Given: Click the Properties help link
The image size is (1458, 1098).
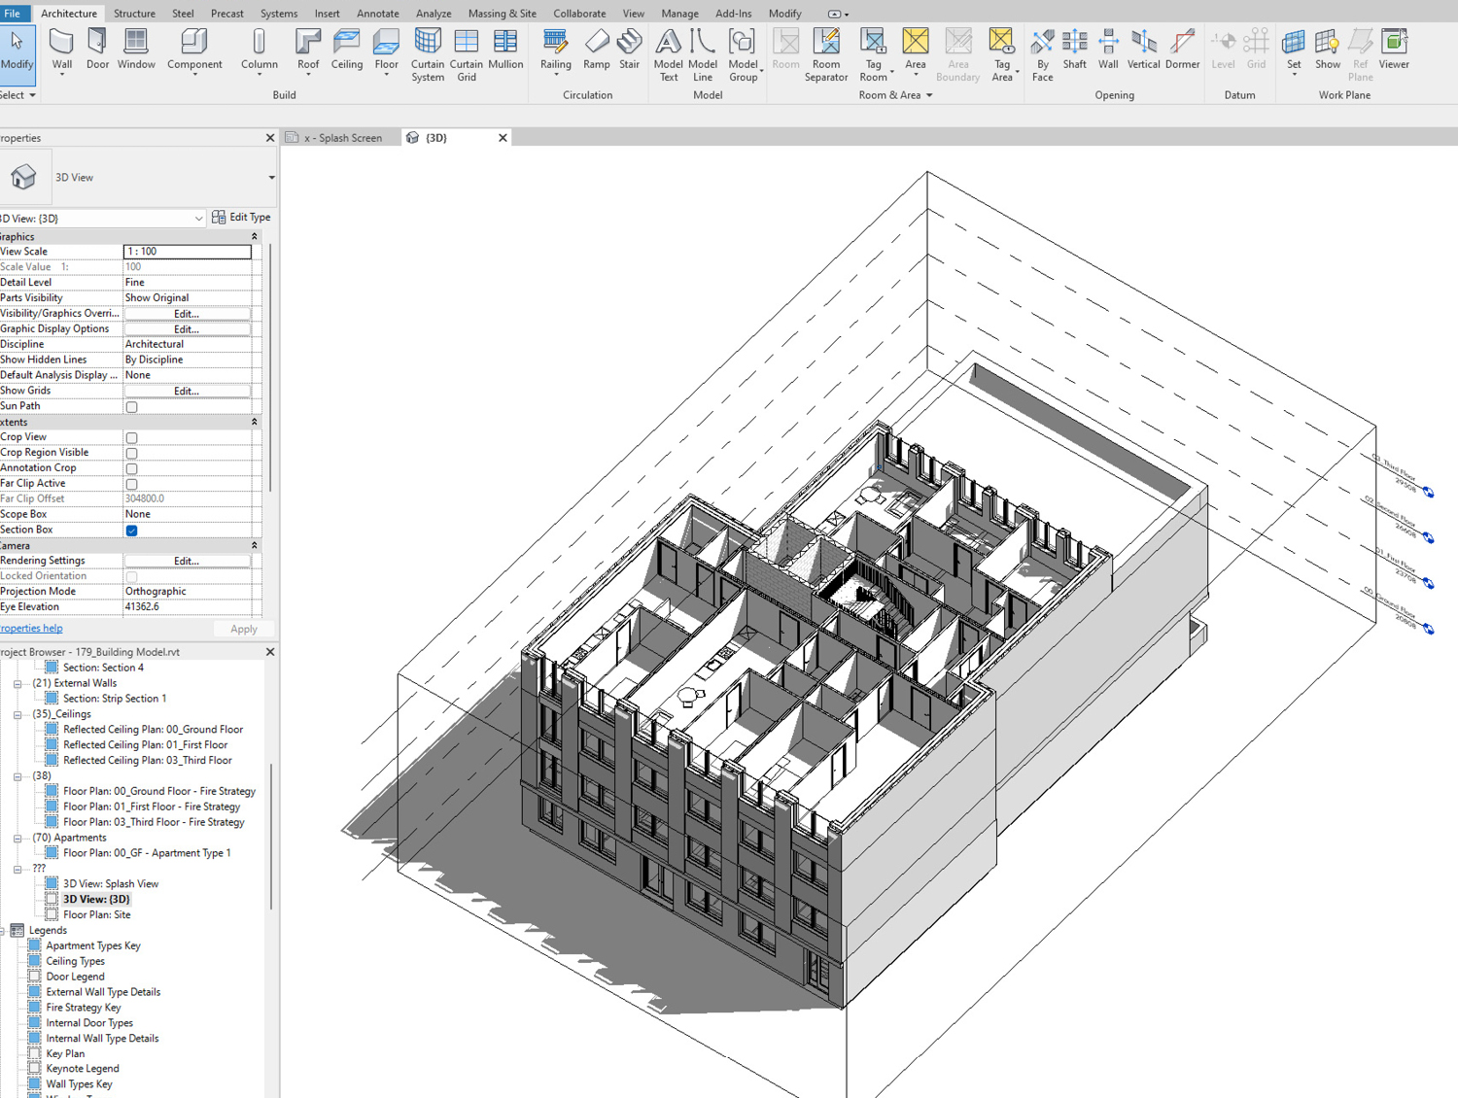Looking at the screenshot, I should [x=31, y=628].
